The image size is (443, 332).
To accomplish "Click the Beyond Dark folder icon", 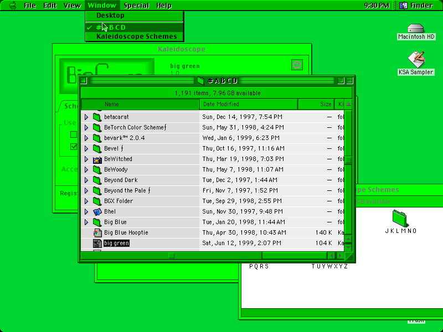I will (x=97, y=180).
